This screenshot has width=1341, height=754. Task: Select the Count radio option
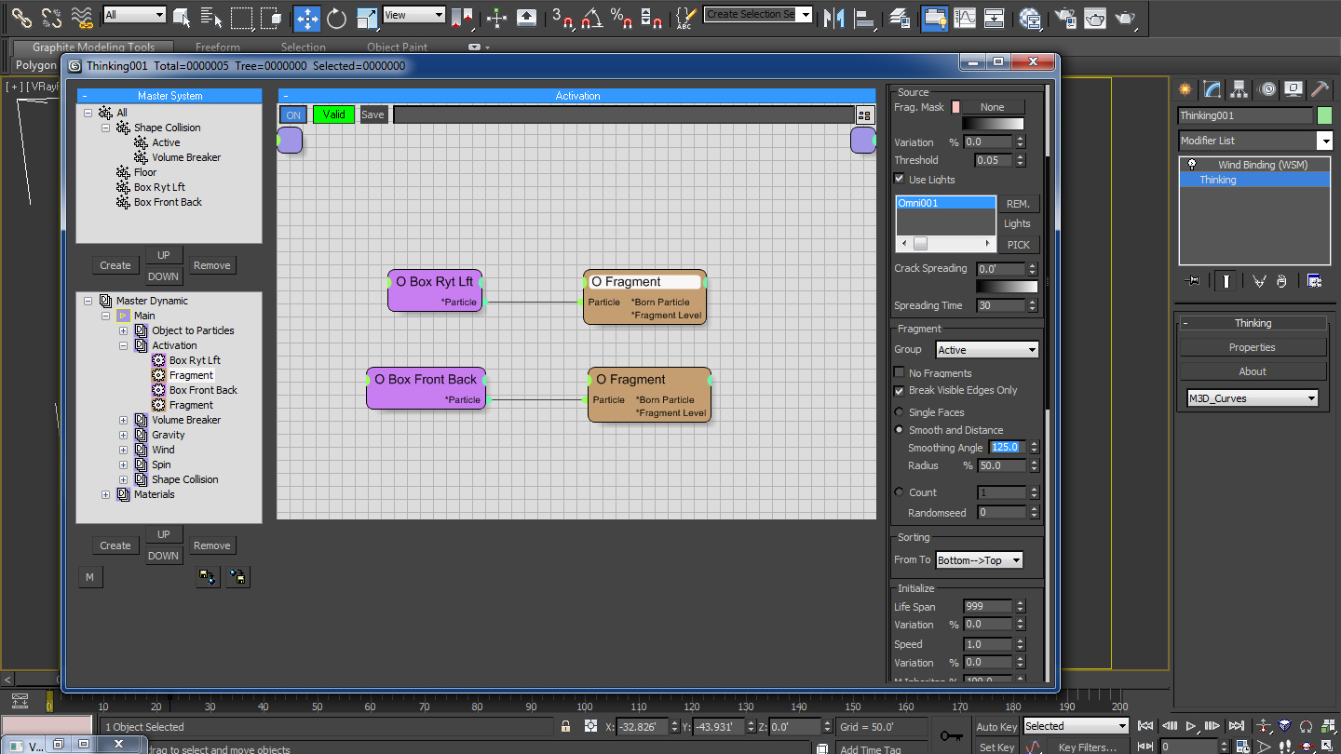[900, 491]
